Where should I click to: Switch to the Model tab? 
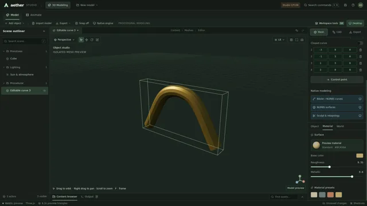click(12, 15)
